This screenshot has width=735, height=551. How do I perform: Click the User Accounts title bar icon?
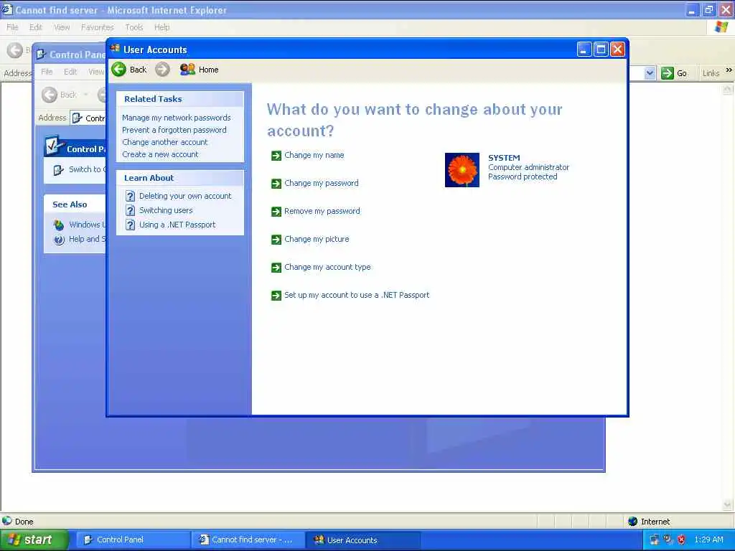115,48
